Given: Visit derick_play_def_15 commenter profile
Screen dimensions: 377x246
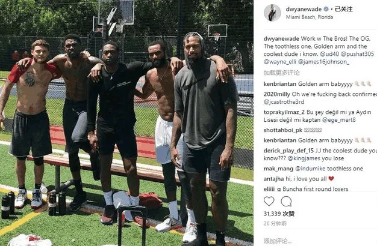Looking at the screenshot, I should [x=288, y=151].
